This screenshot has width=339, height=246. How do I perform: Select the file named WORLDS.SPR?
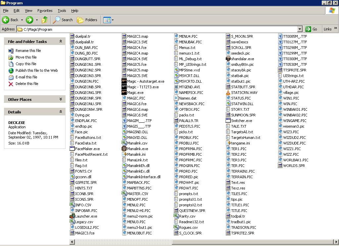(294, 166)
